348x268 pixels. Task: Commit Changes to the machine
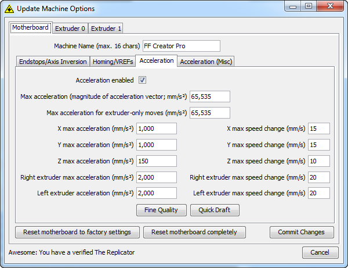tap(301, 232)
